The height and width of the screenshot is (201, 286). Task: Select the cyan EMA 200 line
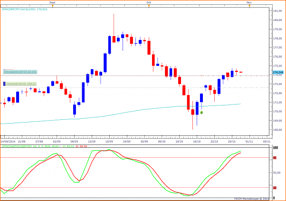pyautogui.click(x=120, y=114)
